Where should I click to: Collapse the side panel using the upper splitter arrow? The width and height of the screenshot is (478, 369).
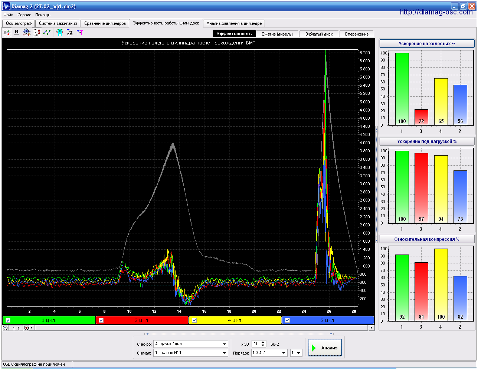(x=376, y=129)
